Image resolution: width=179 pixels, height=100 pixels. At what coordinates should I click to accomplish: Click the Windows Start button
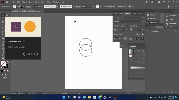(64, 97)
